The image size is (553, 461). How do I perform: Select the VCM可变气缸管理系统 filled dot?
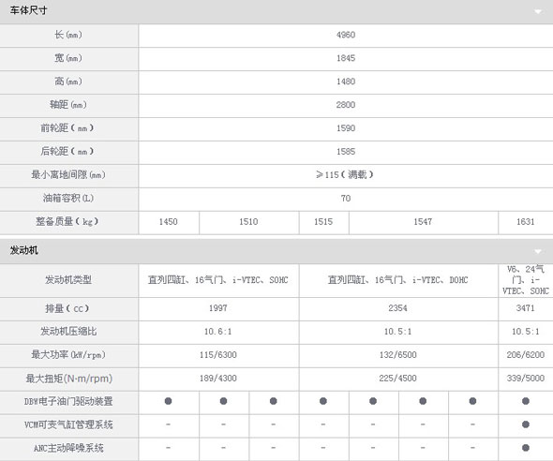(x=526, y=424)
